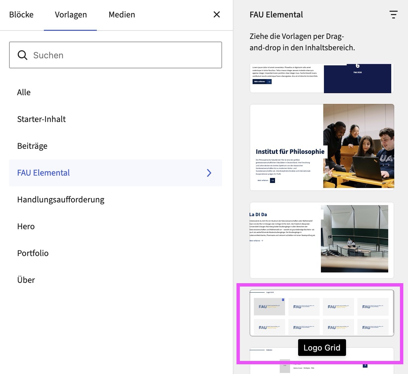The height and width of the screenshot is (374, 408).
Task: Open the Medien tab
Action: [122, 15]
